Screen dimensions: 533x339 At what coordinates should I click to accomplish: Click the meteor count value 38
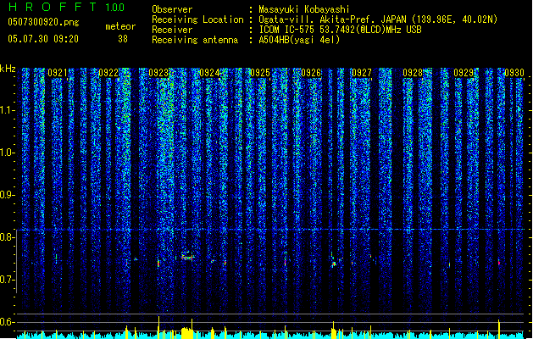pyautogui.click(x=123, y=39)
